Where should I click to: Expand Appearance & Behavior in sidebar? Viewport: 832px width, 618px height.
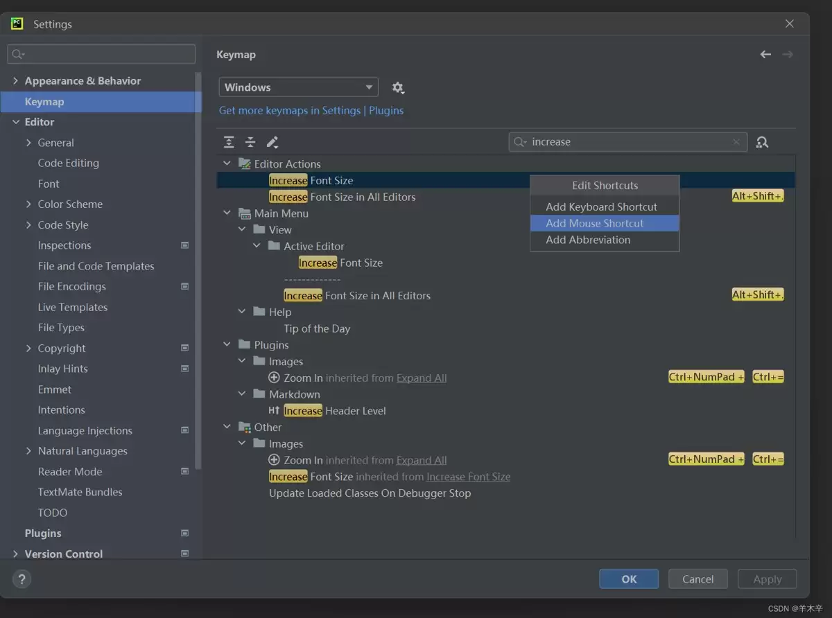15,80
